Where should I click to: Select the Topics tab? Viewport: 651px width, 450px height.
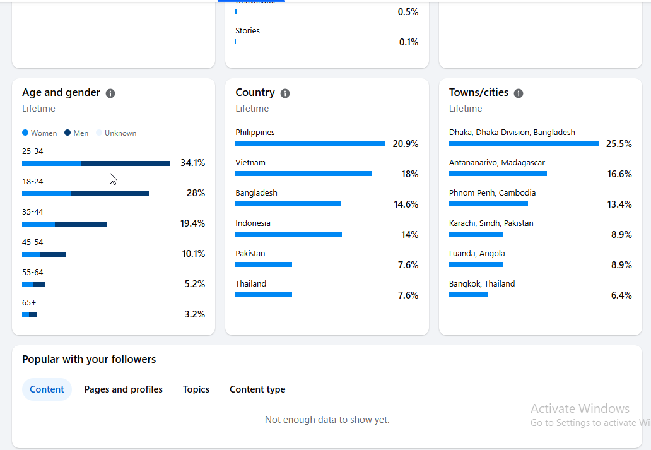[196, 389]
